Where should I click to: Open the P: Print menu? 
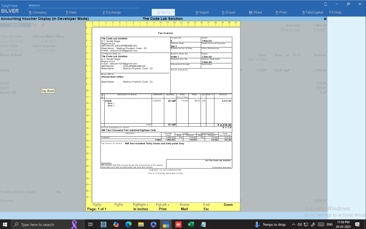coord(281,12)
